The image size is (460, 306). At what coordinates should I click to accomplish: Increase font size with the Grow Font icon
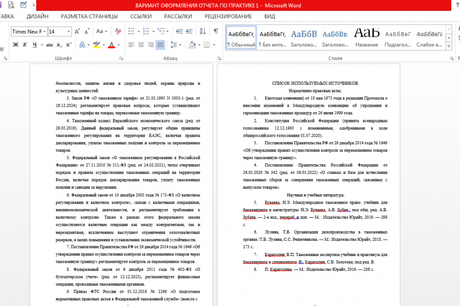pos(77,31)
